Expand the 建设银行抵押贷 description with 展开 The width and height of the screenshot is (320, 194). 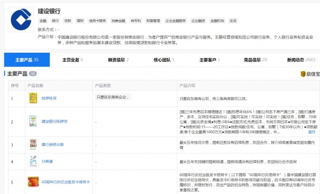311,132
